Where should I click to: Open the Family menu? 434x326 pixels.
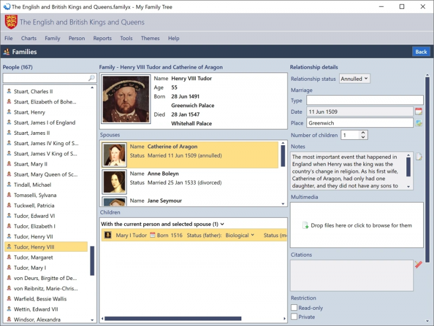(x=53, y=38)
